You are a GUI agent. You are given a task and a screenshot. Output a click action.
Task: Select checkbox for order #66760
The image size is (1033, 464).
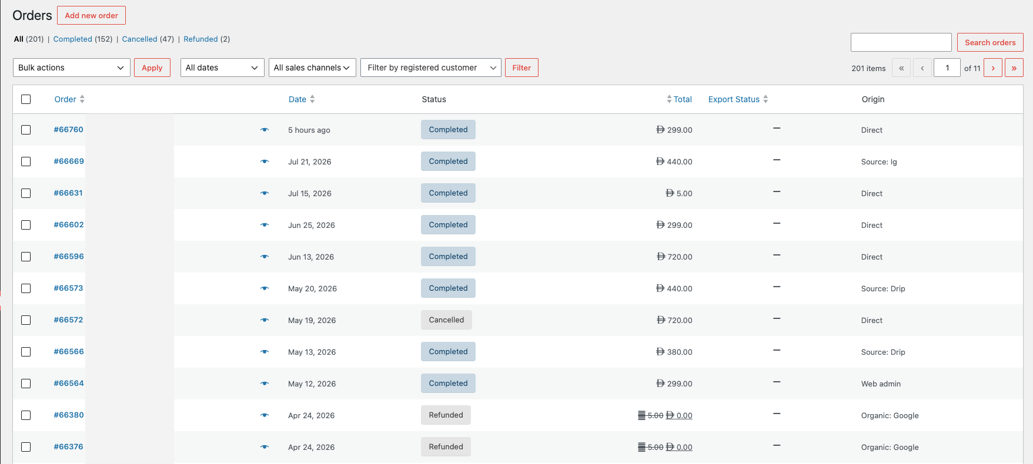[x=26, y=130]
